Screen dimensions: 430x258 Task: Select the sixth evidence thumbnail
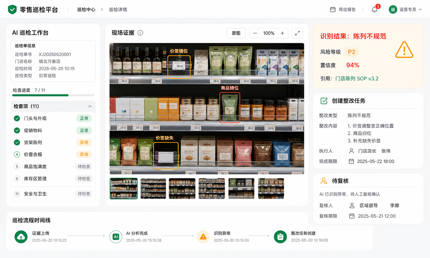point(271,188)
